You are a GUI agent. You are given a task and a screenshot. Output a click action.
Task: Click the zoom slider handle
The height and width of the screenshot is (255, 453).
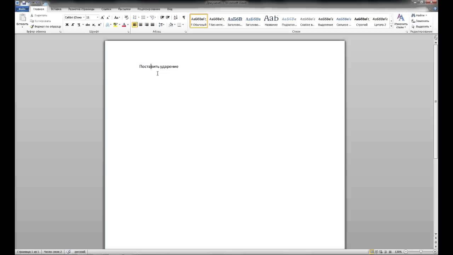[x=421, y=252]
